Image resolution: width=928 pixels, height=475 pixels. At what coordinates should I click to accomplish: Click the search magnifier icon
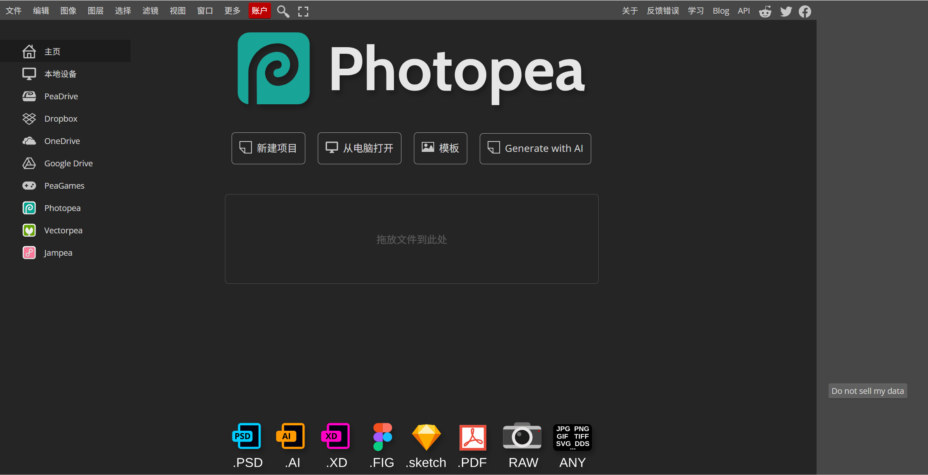[283, 11]
